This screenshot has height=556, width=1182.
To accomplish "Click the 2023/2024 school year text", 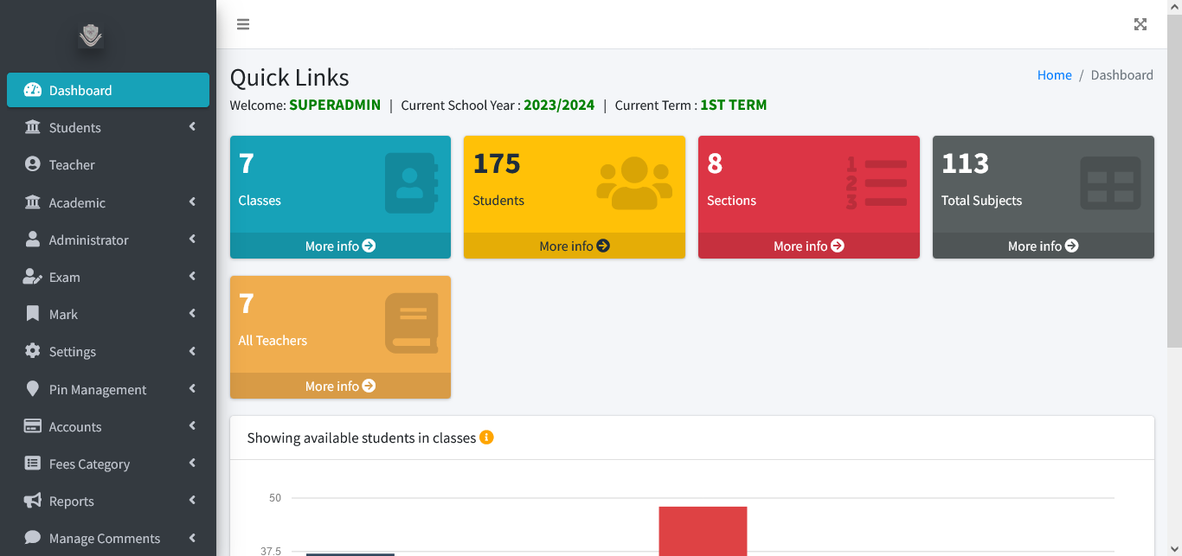I will tap(559, 105).
